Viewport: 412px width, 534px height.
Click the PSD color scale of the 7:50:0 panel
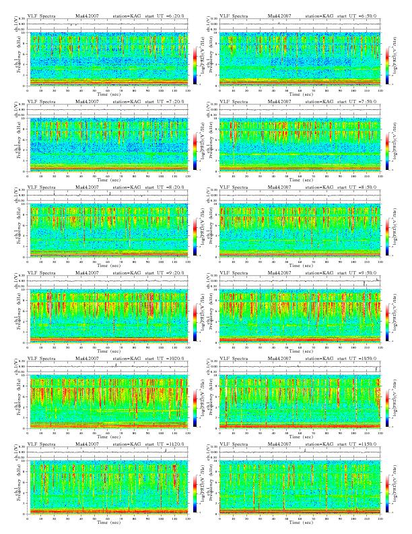(387, 151)
